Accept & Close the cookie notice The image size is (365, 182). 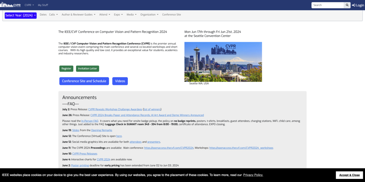tap(349, 175)
